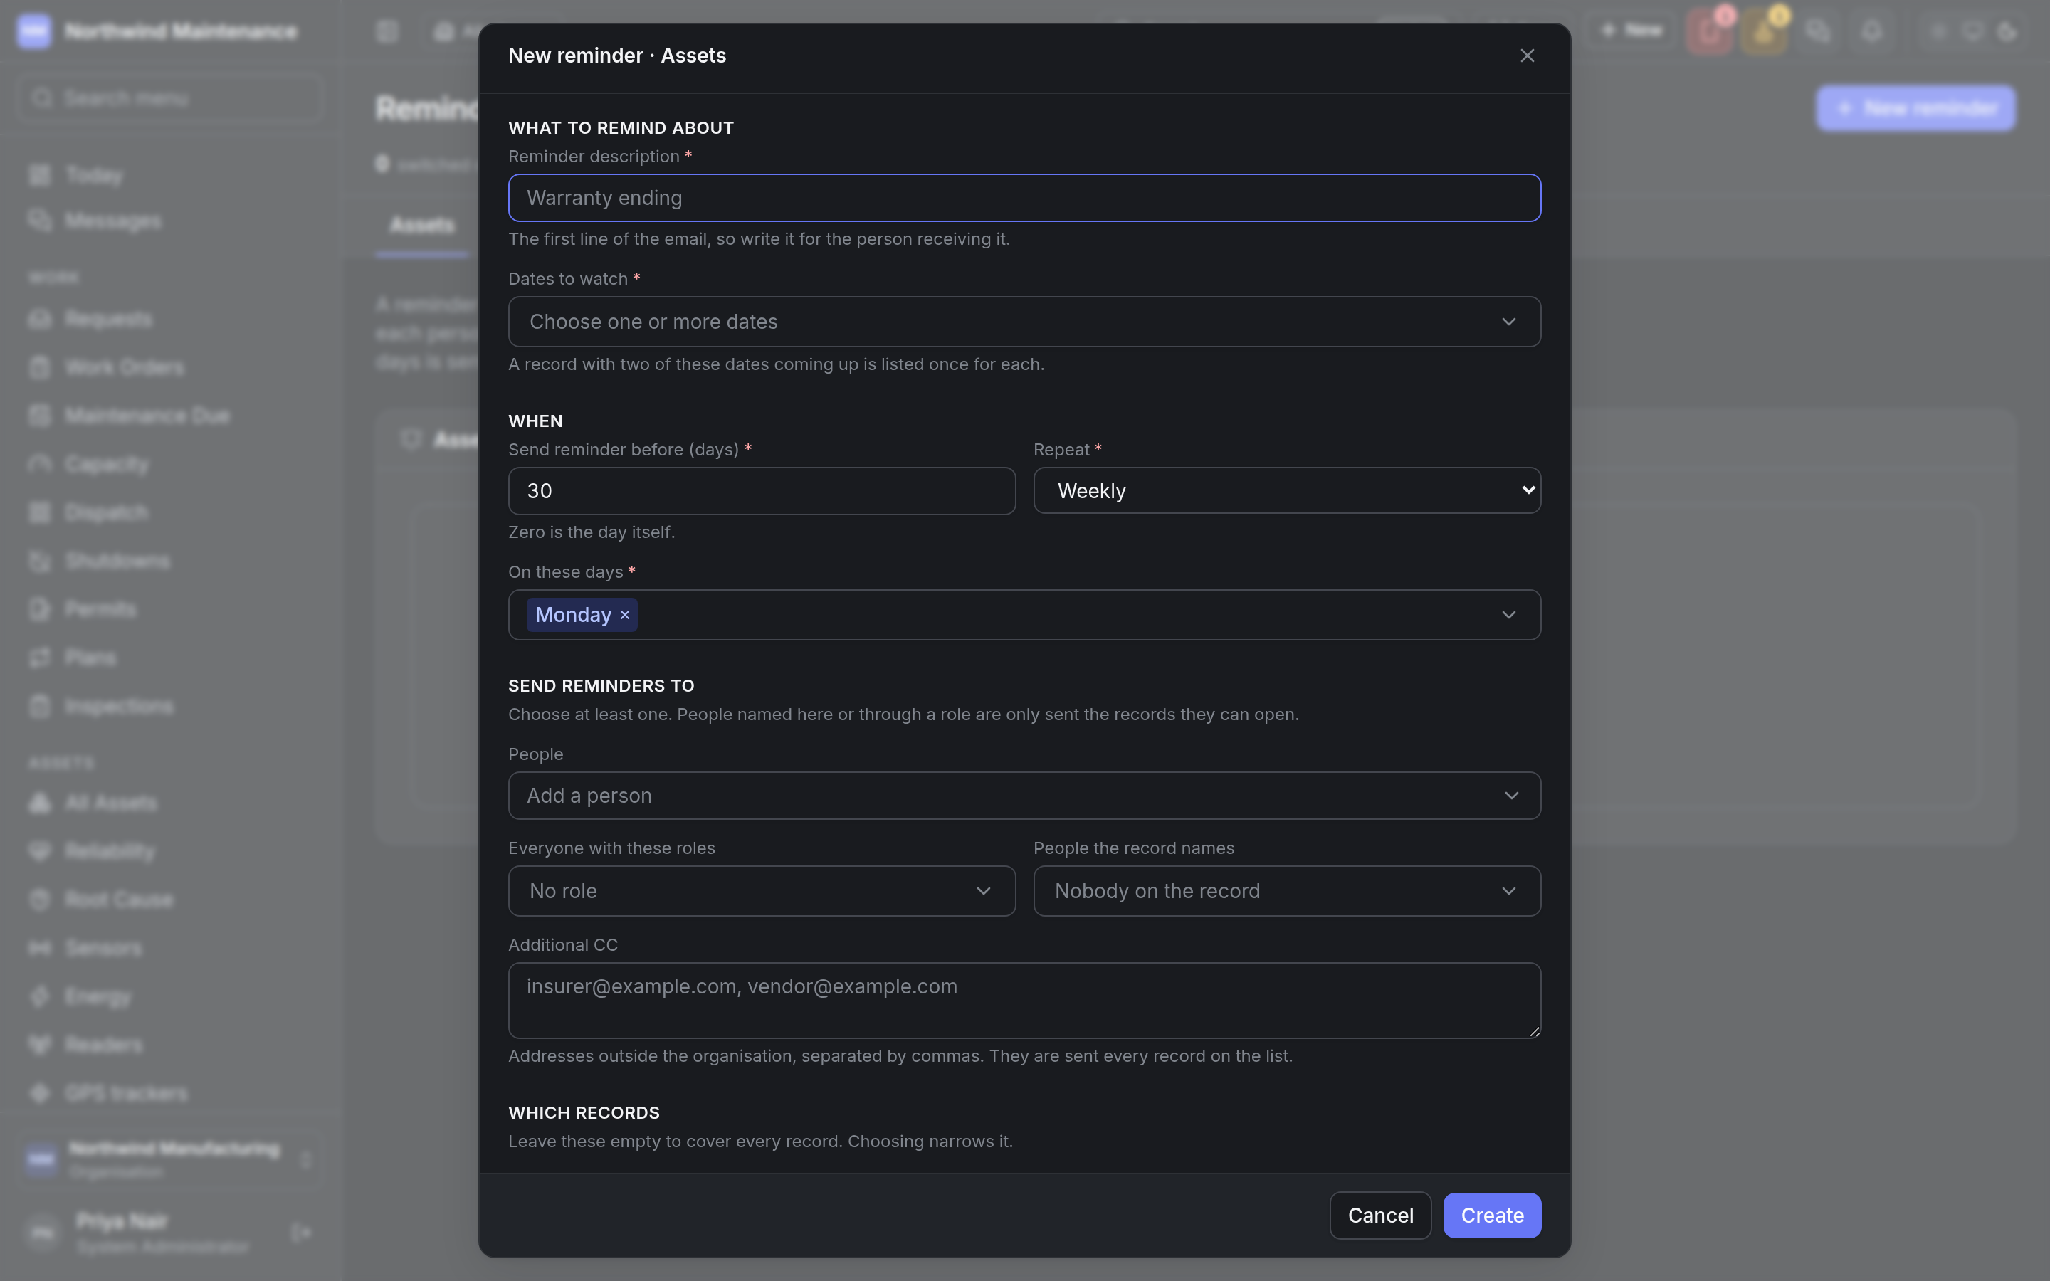Viewport: 2050px width, 1281px height.
Task: Click the New button in the top bar
Action: [x=1631, y=31]
